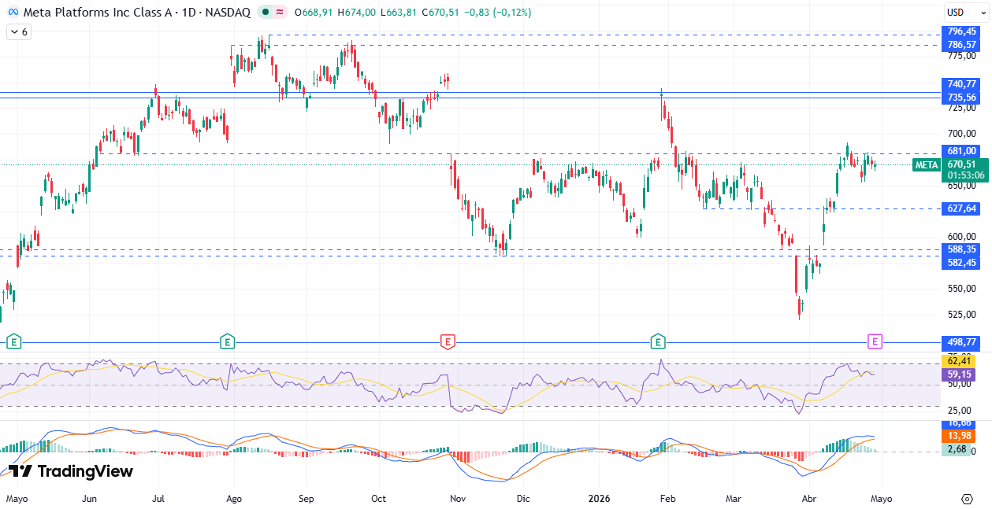Click the green market status dot
Screen dimensions: 992x509
266,13
